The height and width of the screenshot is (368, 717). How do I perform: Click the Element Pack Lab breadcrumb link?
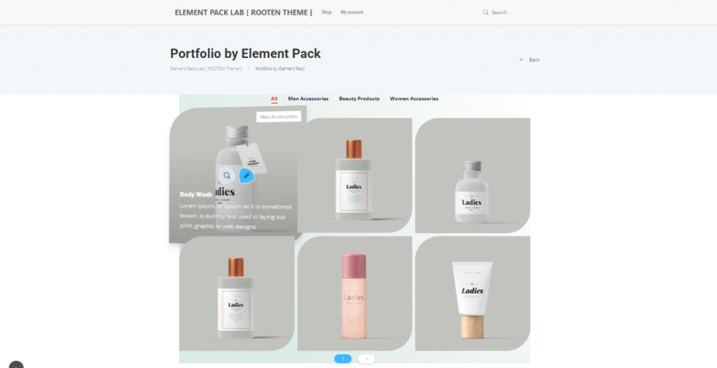206,69
